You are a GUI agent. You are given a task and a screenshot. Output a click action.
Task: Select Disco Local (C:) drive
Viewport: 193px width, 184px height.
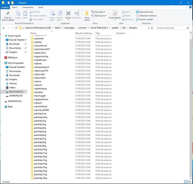16,92
